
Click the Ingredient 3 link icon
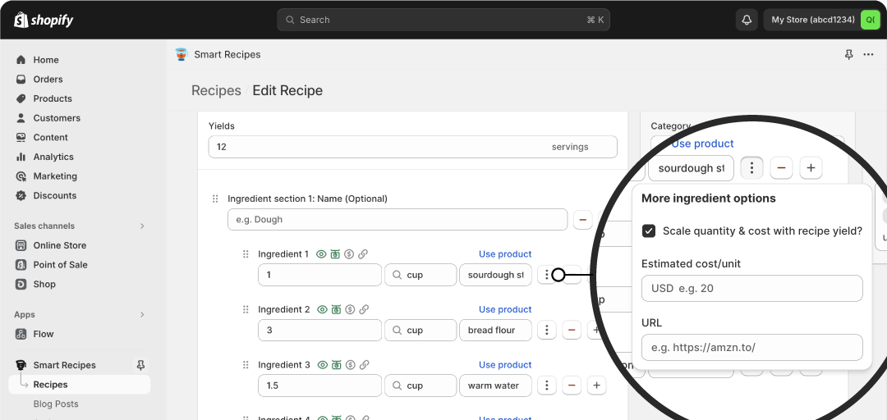tap(365, 365)
